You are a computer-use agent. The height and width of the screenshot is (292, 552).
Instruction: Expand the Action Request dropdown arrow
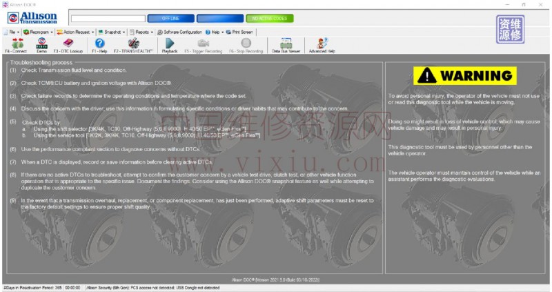[93, 32]
